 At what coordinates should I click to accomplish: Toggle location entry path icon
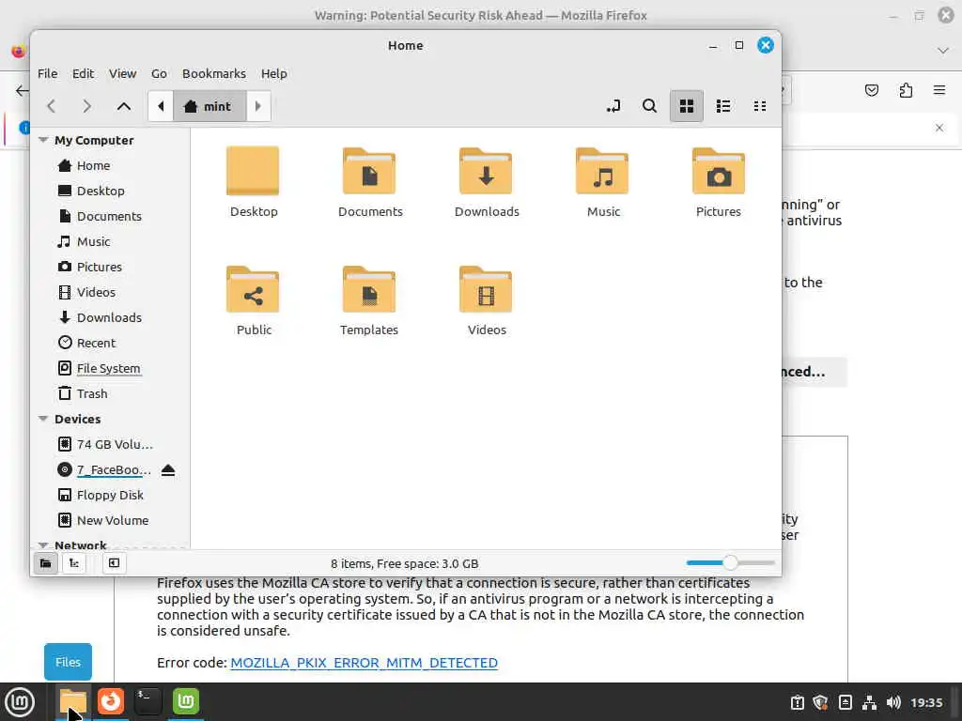[x=613, y=106]
